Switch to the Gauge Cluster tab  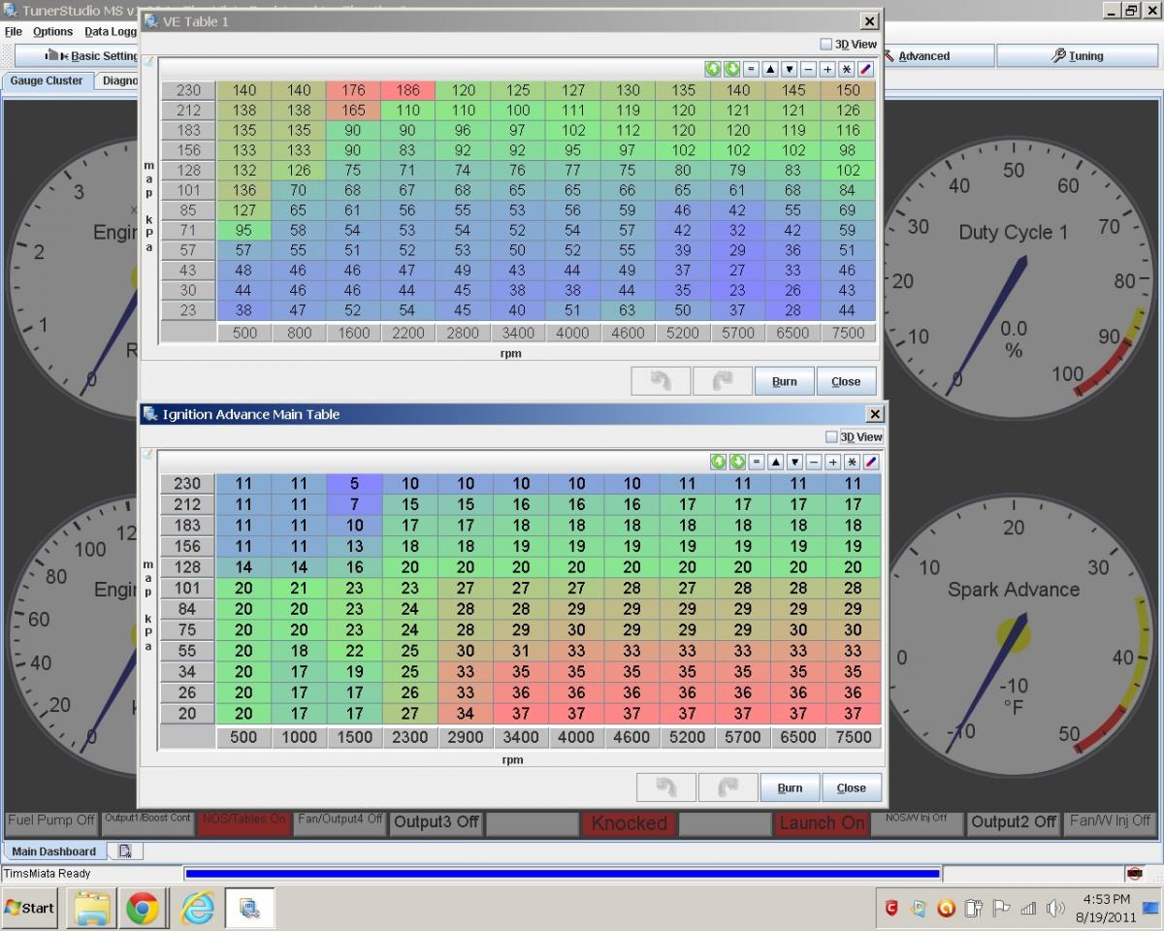tap(47, 80)
